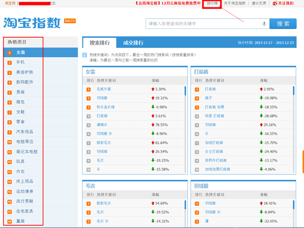Open 建议反馈 link
The image size is (304, 228).
259,3
